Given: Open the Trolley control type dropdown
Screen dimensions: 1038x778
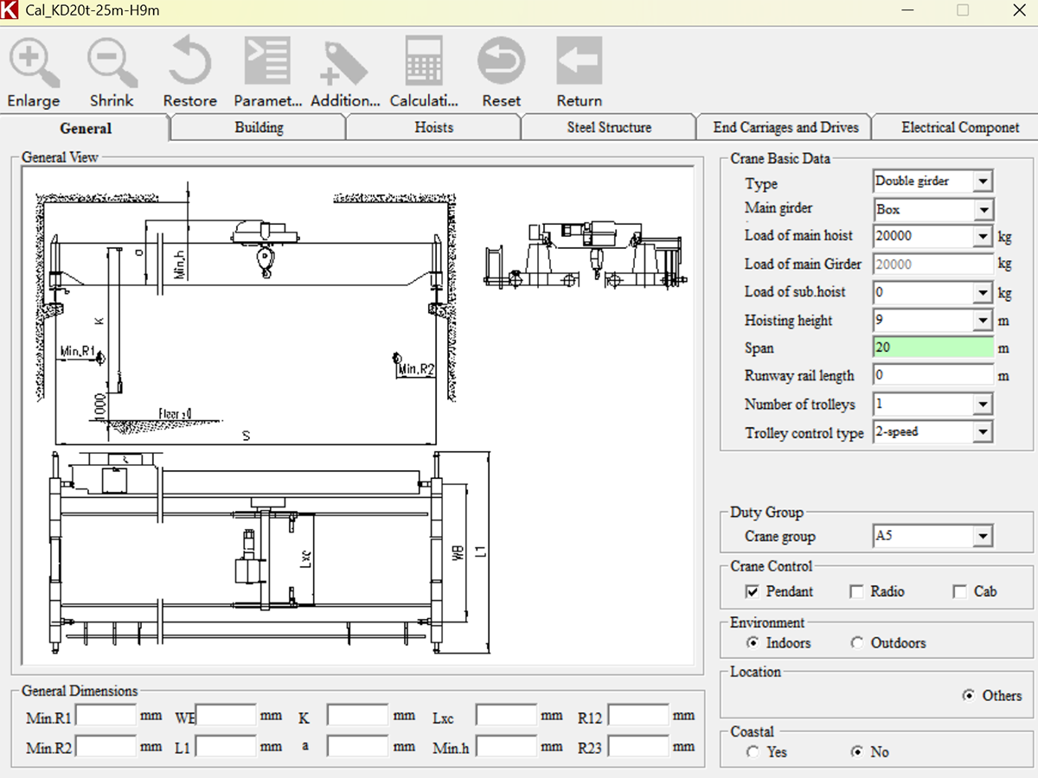Looking at the screenshot, I should pyautogui.click(x=982, y=432).
